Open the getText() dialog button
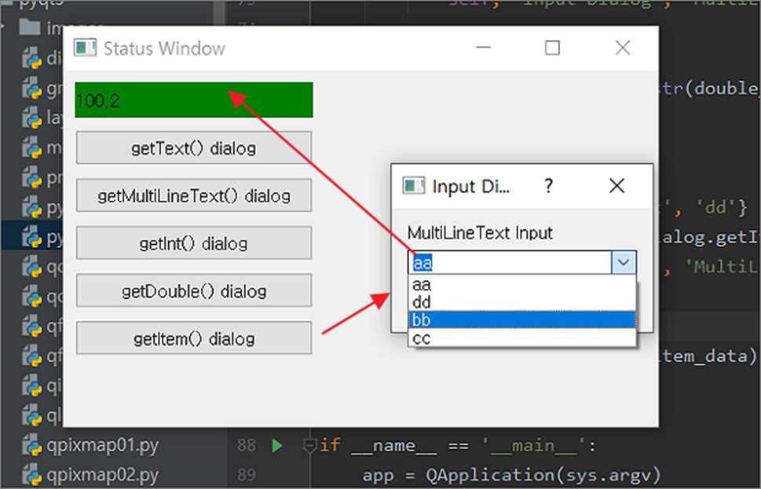The height and width of the screenshot is (489, 761). (194, 148)
